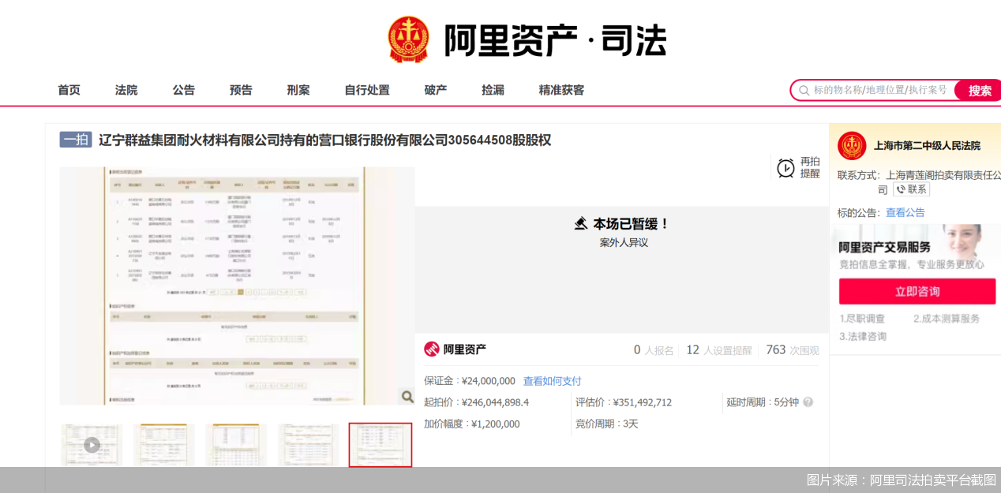Image resolution: width=1001 pixels, height=493 pixels.
Task: Open the 首页 navigation item
Action: coord(69,90)
